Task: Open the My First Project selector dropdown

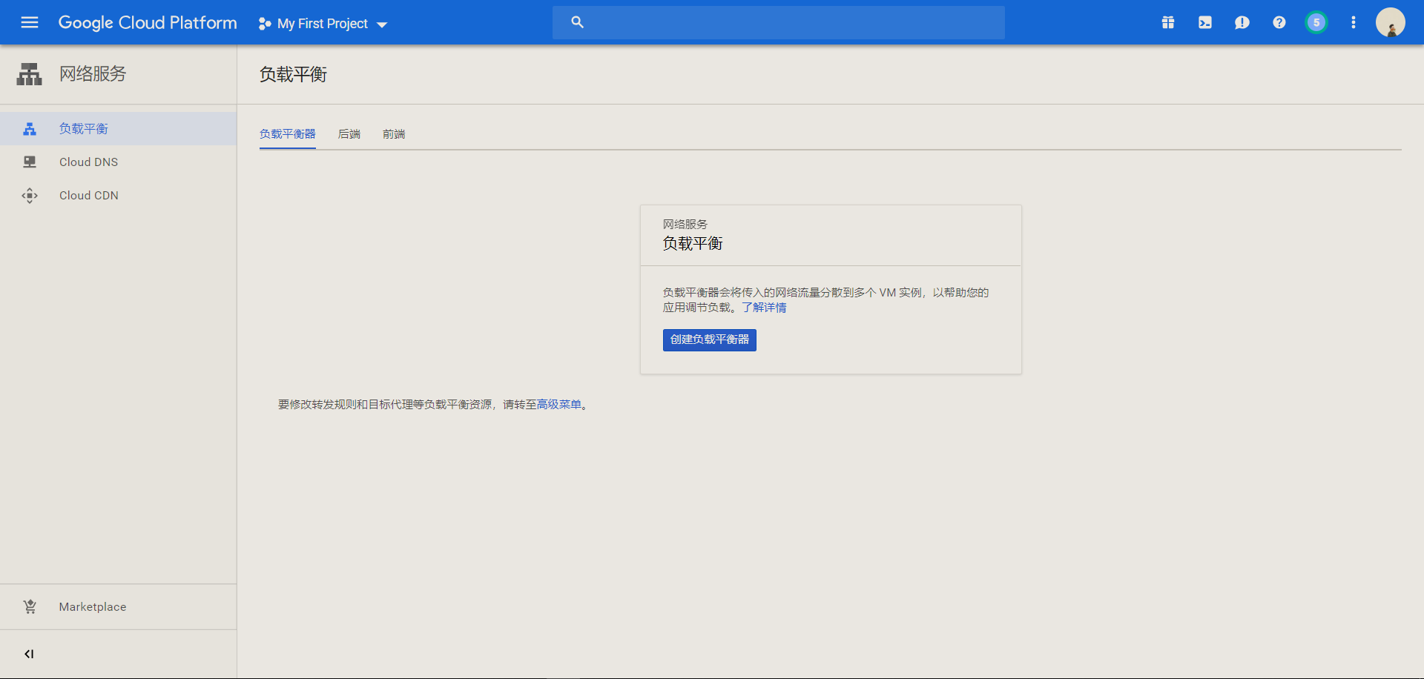Action: tap(323, 24)
